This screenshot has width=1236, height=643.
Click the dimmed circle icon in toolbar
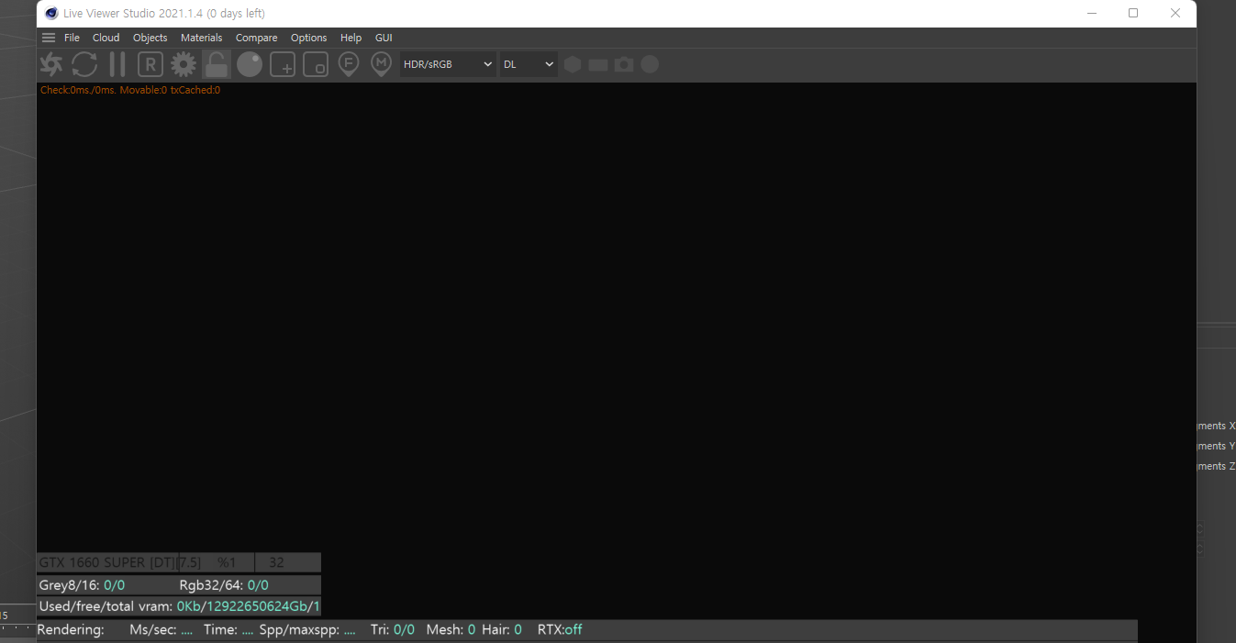[650, 64]
